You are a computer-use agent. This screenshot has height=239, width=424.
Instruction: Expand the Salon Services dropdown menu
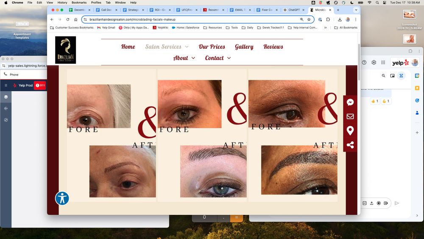(x=167, y=47)
